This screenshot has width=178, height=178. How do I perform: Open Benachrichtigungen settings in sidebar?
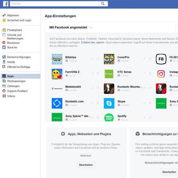click(x=19, y=57)
